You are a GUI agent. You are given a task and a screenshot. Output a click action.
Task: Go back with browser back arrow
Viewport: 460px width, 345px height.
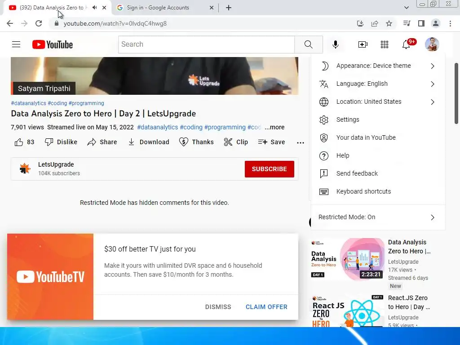point(10,23)
